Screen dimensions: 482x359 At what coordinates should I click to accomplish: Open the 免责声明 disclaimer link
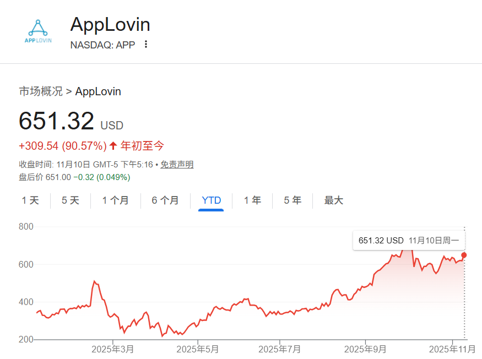tap(177, 165)
